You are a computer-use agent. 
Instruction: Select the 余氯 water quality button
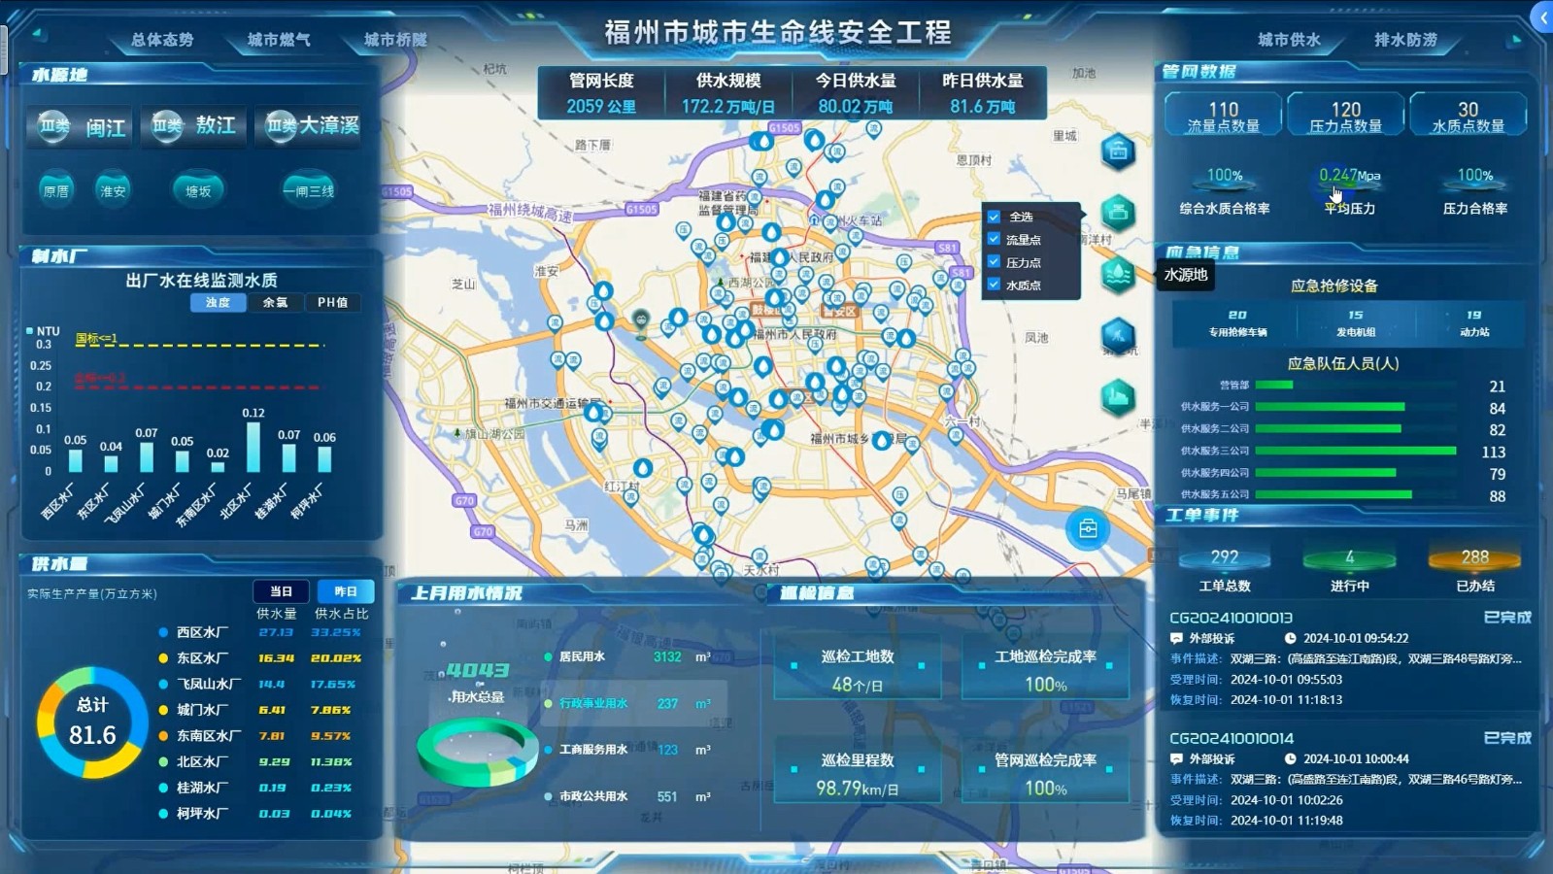(x=275, y=303)
